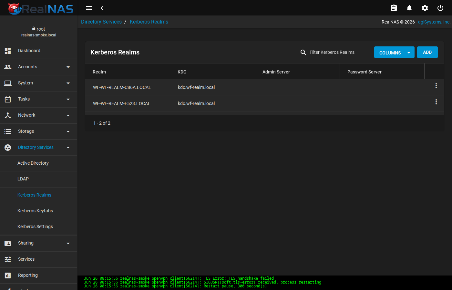Image resolution: width=452 pixels, height=290 pixels.
Task: Open Kerberos Settings in the sidebar
Action: coord(39,227)
